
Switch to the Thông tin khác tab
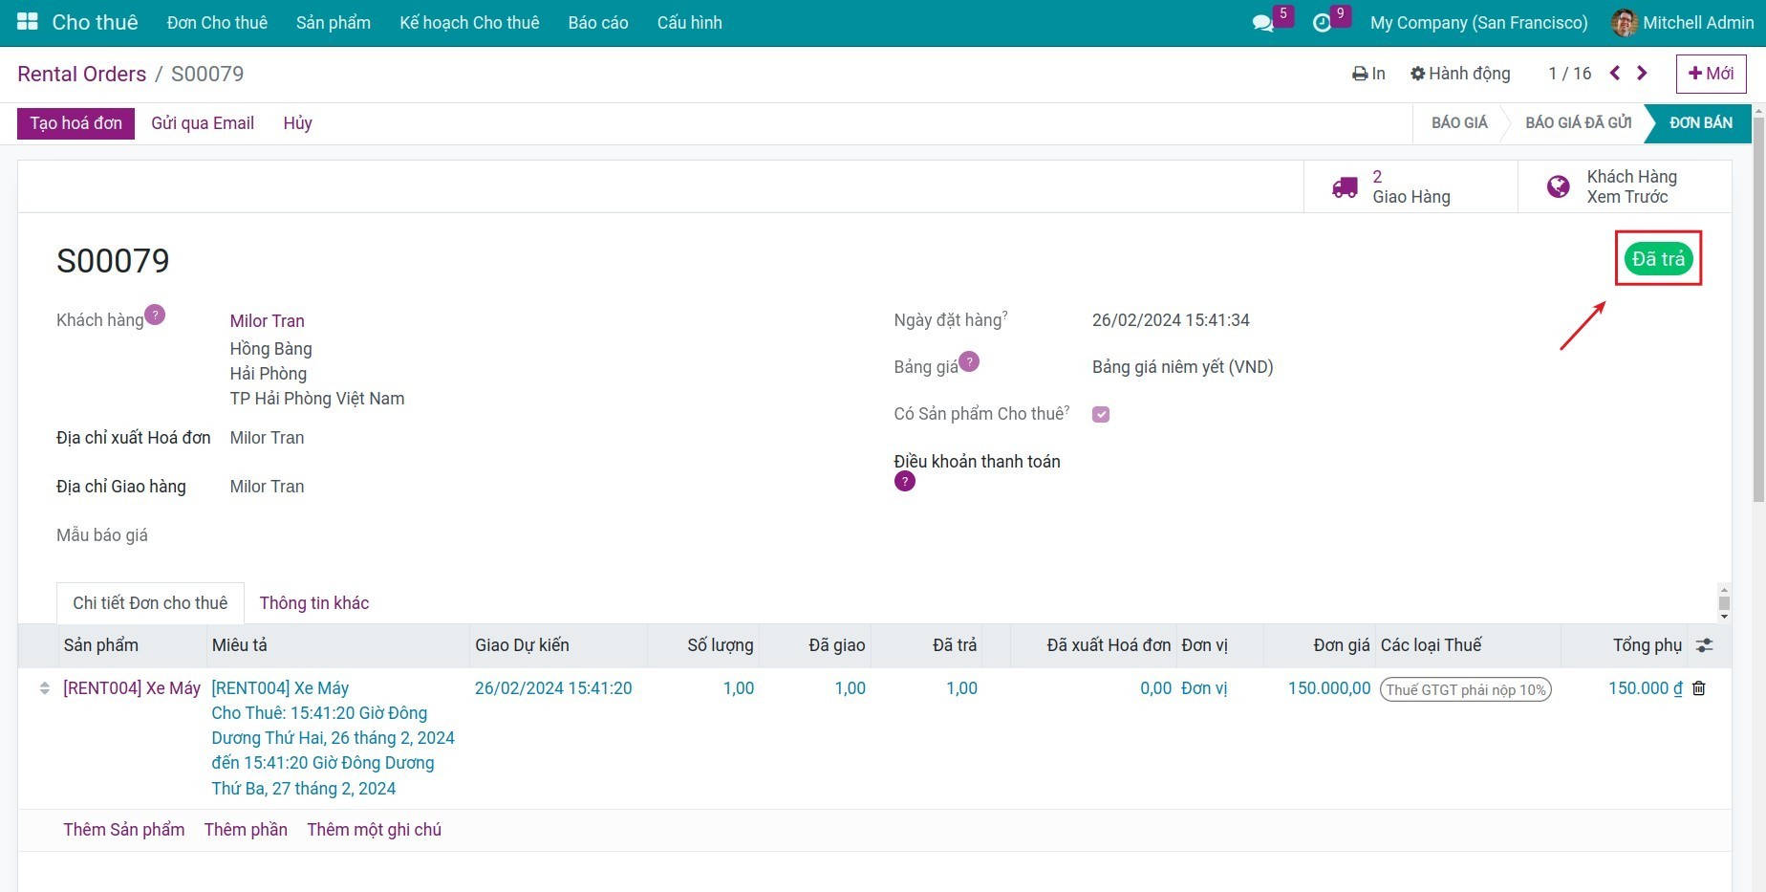coord(313,603)
